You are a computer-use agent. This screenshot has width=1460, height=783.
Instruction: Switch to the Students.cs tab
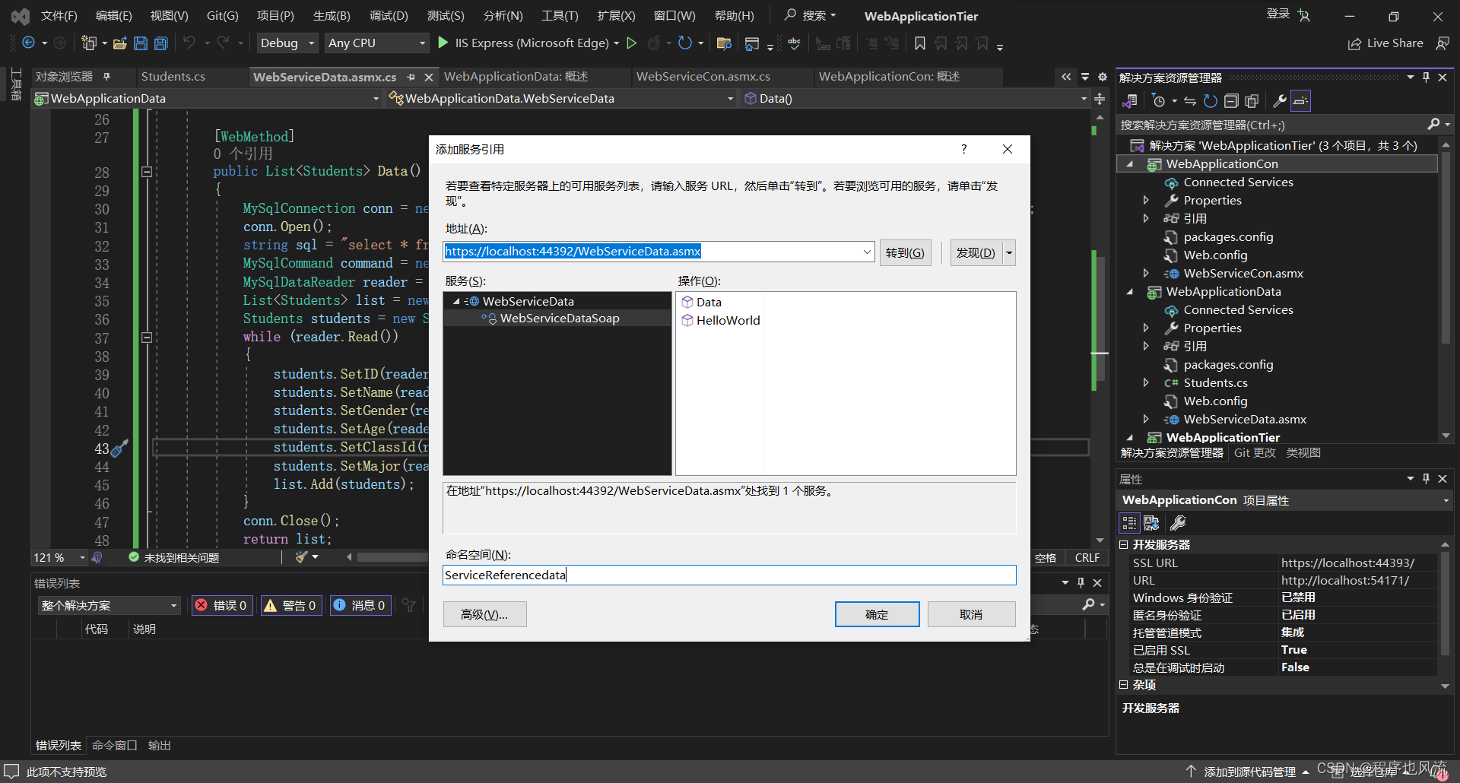pos(173,76)
